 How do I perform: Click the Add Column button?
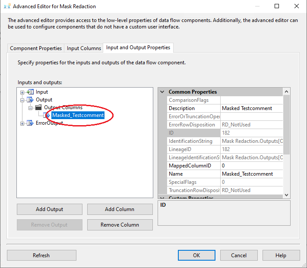tap(120, 209)
